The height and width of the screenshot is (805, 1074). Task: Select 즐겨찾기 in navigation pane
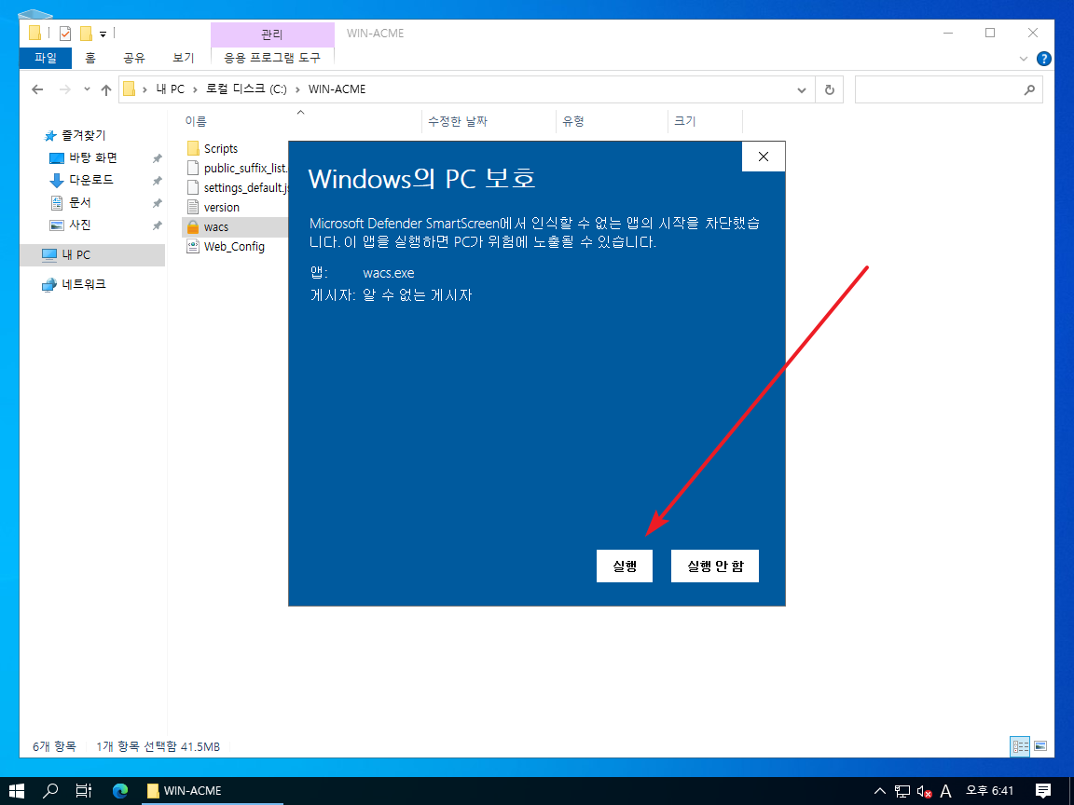point(83,135)
